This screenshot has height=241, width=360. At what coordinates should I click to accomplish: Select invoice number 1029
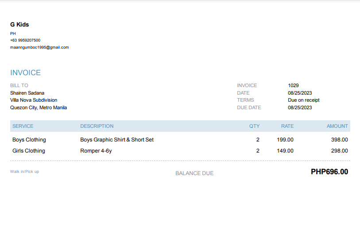pyautogui.click(x=293, y=85)
